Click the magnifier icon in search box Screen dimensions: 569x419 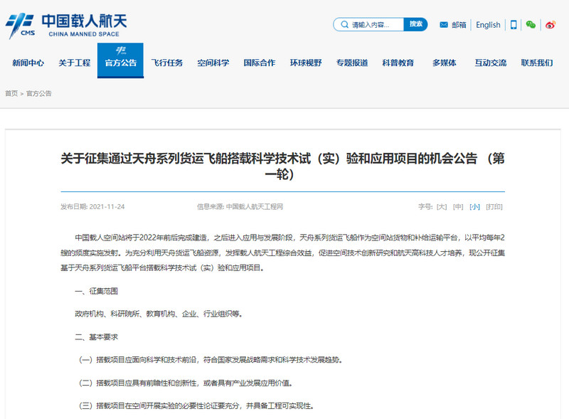(344, 25)
